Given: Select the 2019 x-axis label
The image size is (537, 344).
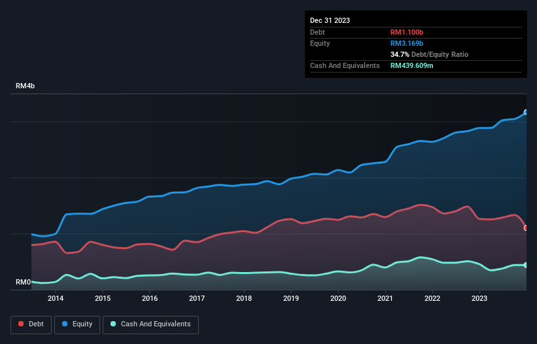Looking at the screenshot, I should point(291,298).
